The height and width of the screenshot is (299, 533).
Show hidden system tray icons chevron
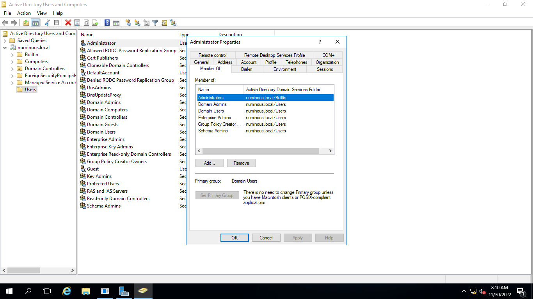(x=464, y=291)
